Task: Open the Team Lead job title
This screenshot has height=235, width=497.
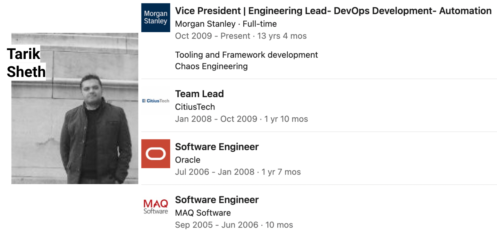Action: [199, 94]
